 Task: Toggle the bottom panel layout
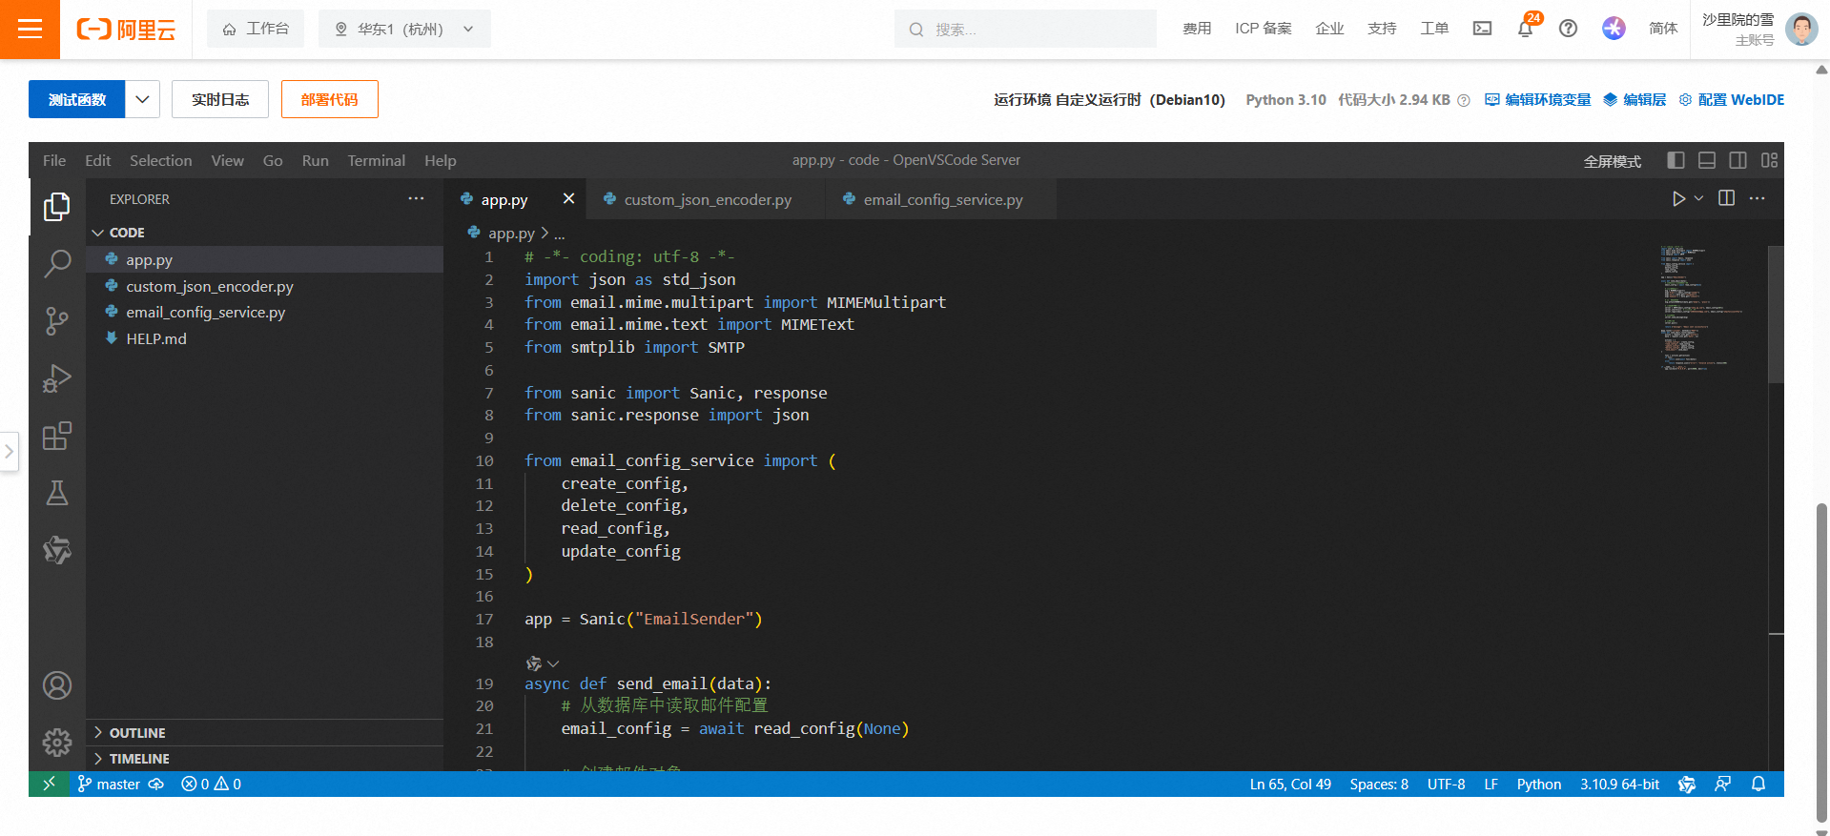1707,160
